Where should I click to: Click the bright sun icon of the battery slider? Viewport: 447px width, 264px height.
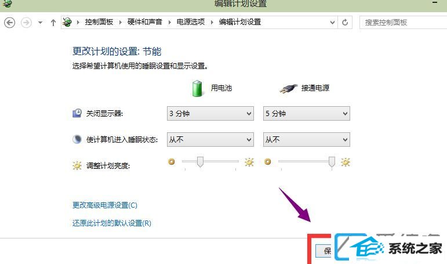(249, 162)
